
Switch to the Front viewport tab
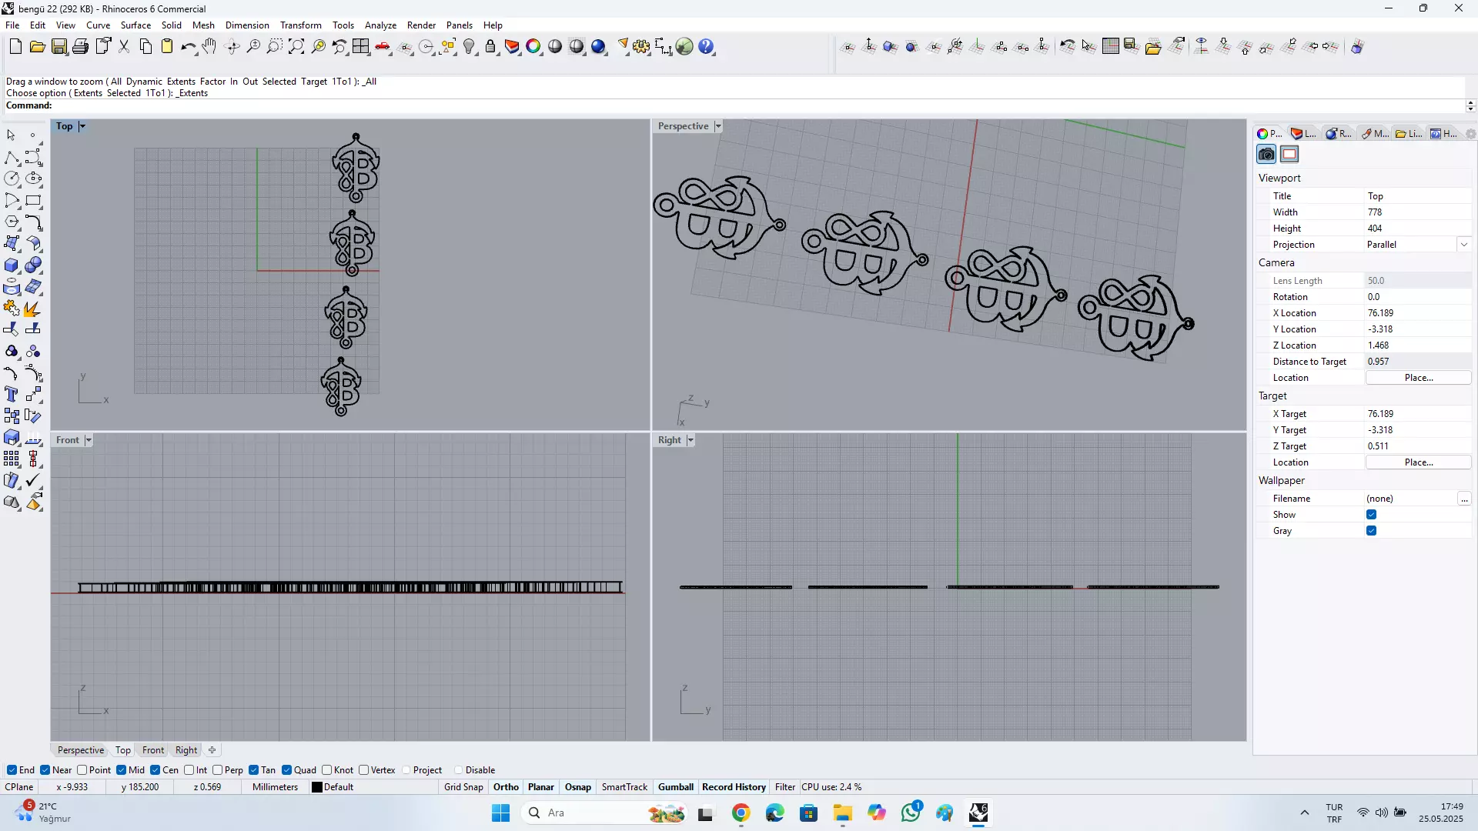(152, 750)
